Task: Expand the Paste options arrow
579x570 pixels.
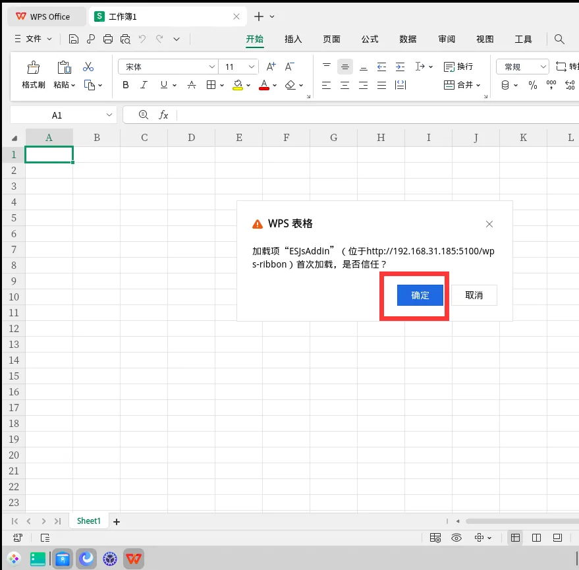Action: coord(73,85)
